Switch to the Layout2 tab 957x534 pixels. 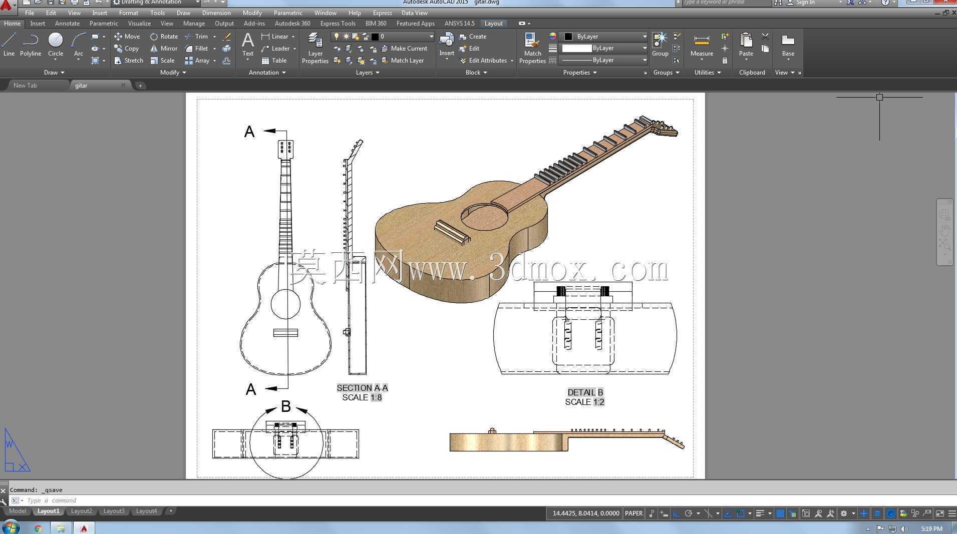tap(82, 511)
